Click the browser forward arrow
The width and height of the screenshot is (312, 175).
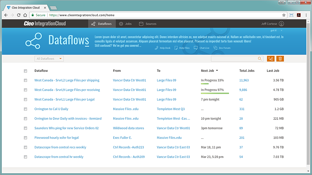(x=12, y=15)
